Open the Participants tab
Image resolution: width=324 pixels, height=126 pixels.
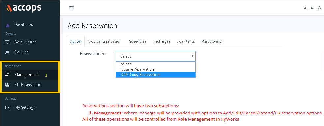point(212,41)
